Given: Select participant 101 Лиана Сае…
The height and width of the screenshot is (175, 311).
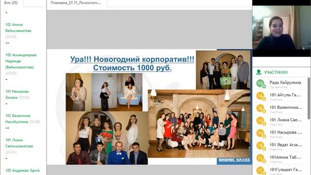Looking at the screenshot, I should 285,120.
